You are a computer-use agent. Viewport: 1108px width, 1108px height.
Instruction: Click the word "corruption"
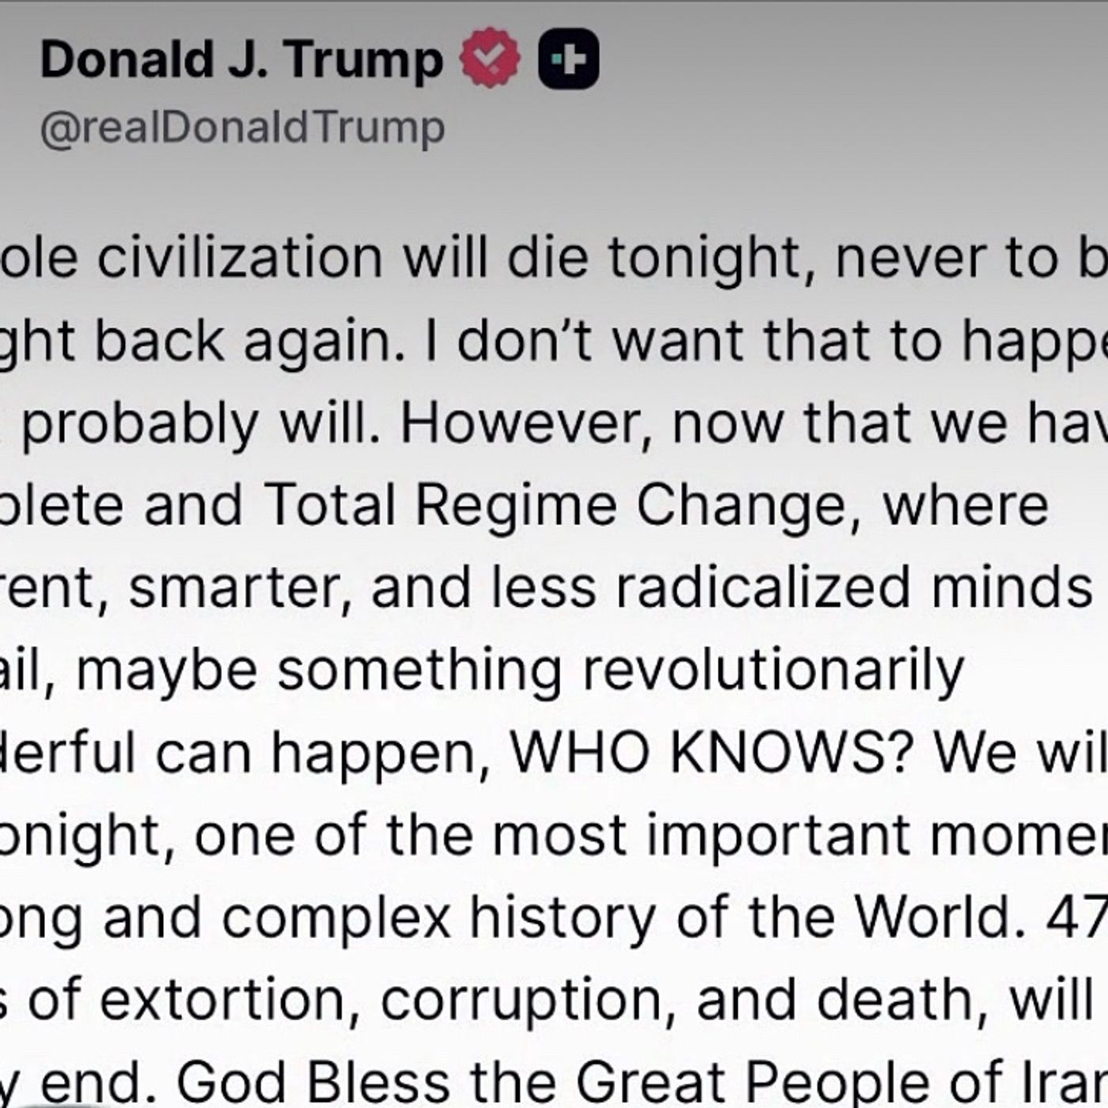[520, 1000]
